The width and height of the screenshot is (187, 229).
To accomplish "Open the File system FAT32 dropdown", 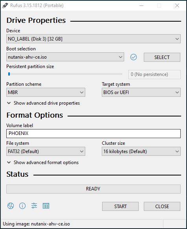I will click(46, 151).
